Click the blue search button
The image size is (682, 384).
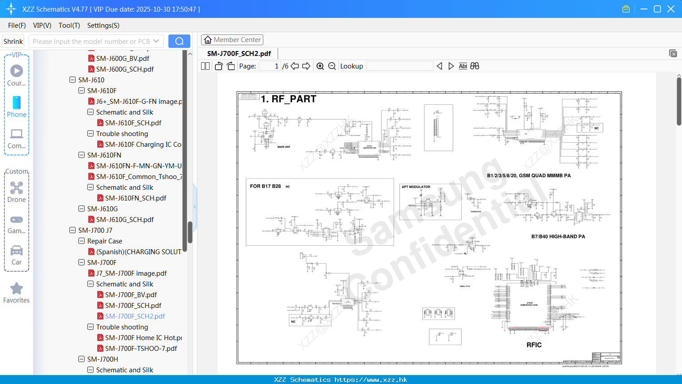tap(179, 41)
